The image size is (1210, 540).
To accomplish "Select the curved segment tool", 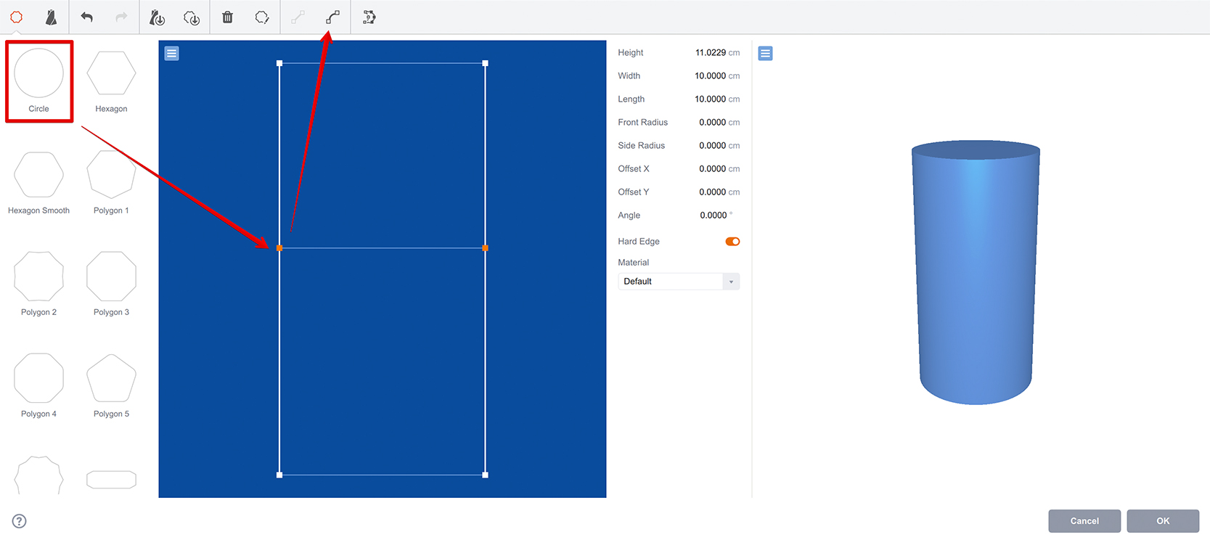I will (x=332, y=17).
